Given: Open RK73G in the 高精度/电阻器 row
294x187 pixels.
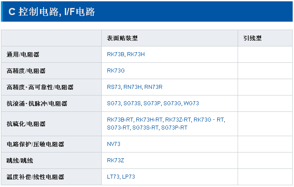Looking at the screenshot, I should (x=116, y=71).
